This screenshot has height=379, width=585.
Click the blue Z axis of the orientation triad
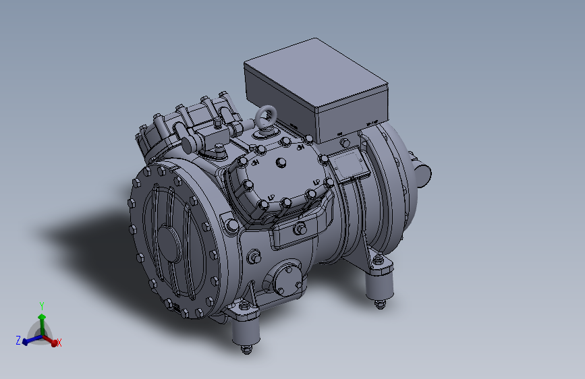point(32,340)
